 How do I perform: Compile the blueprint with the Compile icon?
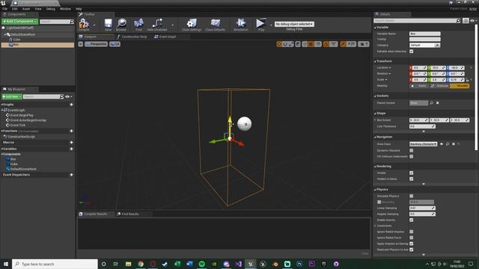[x=83, y=24]
